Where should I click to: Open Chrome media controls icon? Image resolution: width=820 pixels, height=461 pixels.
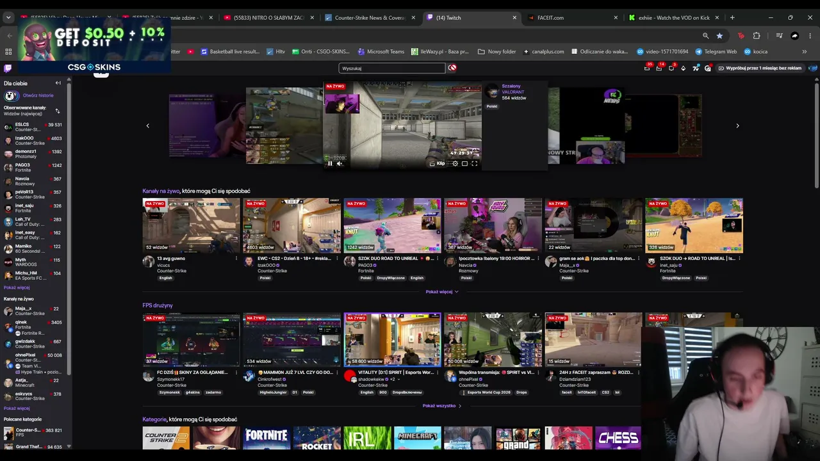tap(779, 36)
